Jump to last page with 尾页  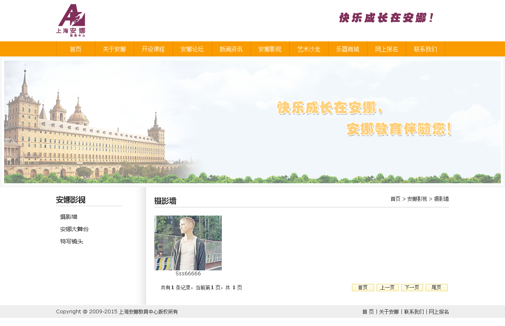(x=436, y=288)
